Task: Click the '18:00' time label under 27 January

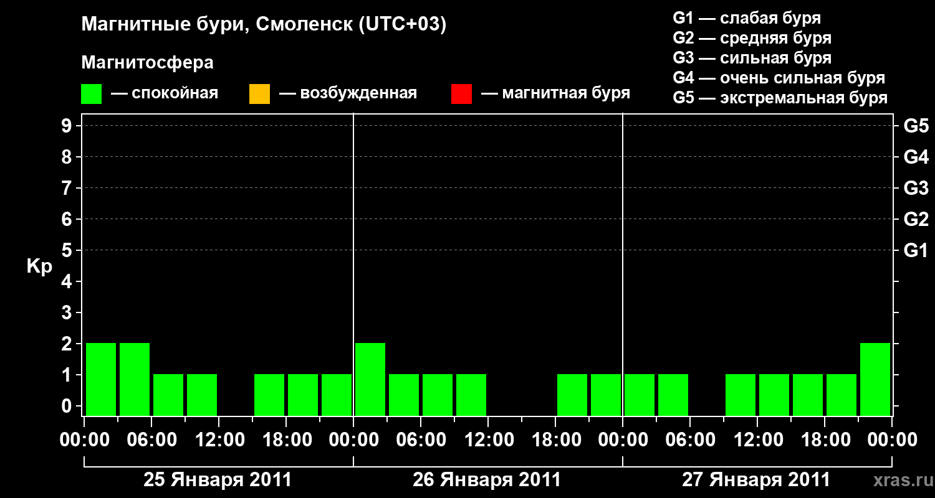Action: 825,440
